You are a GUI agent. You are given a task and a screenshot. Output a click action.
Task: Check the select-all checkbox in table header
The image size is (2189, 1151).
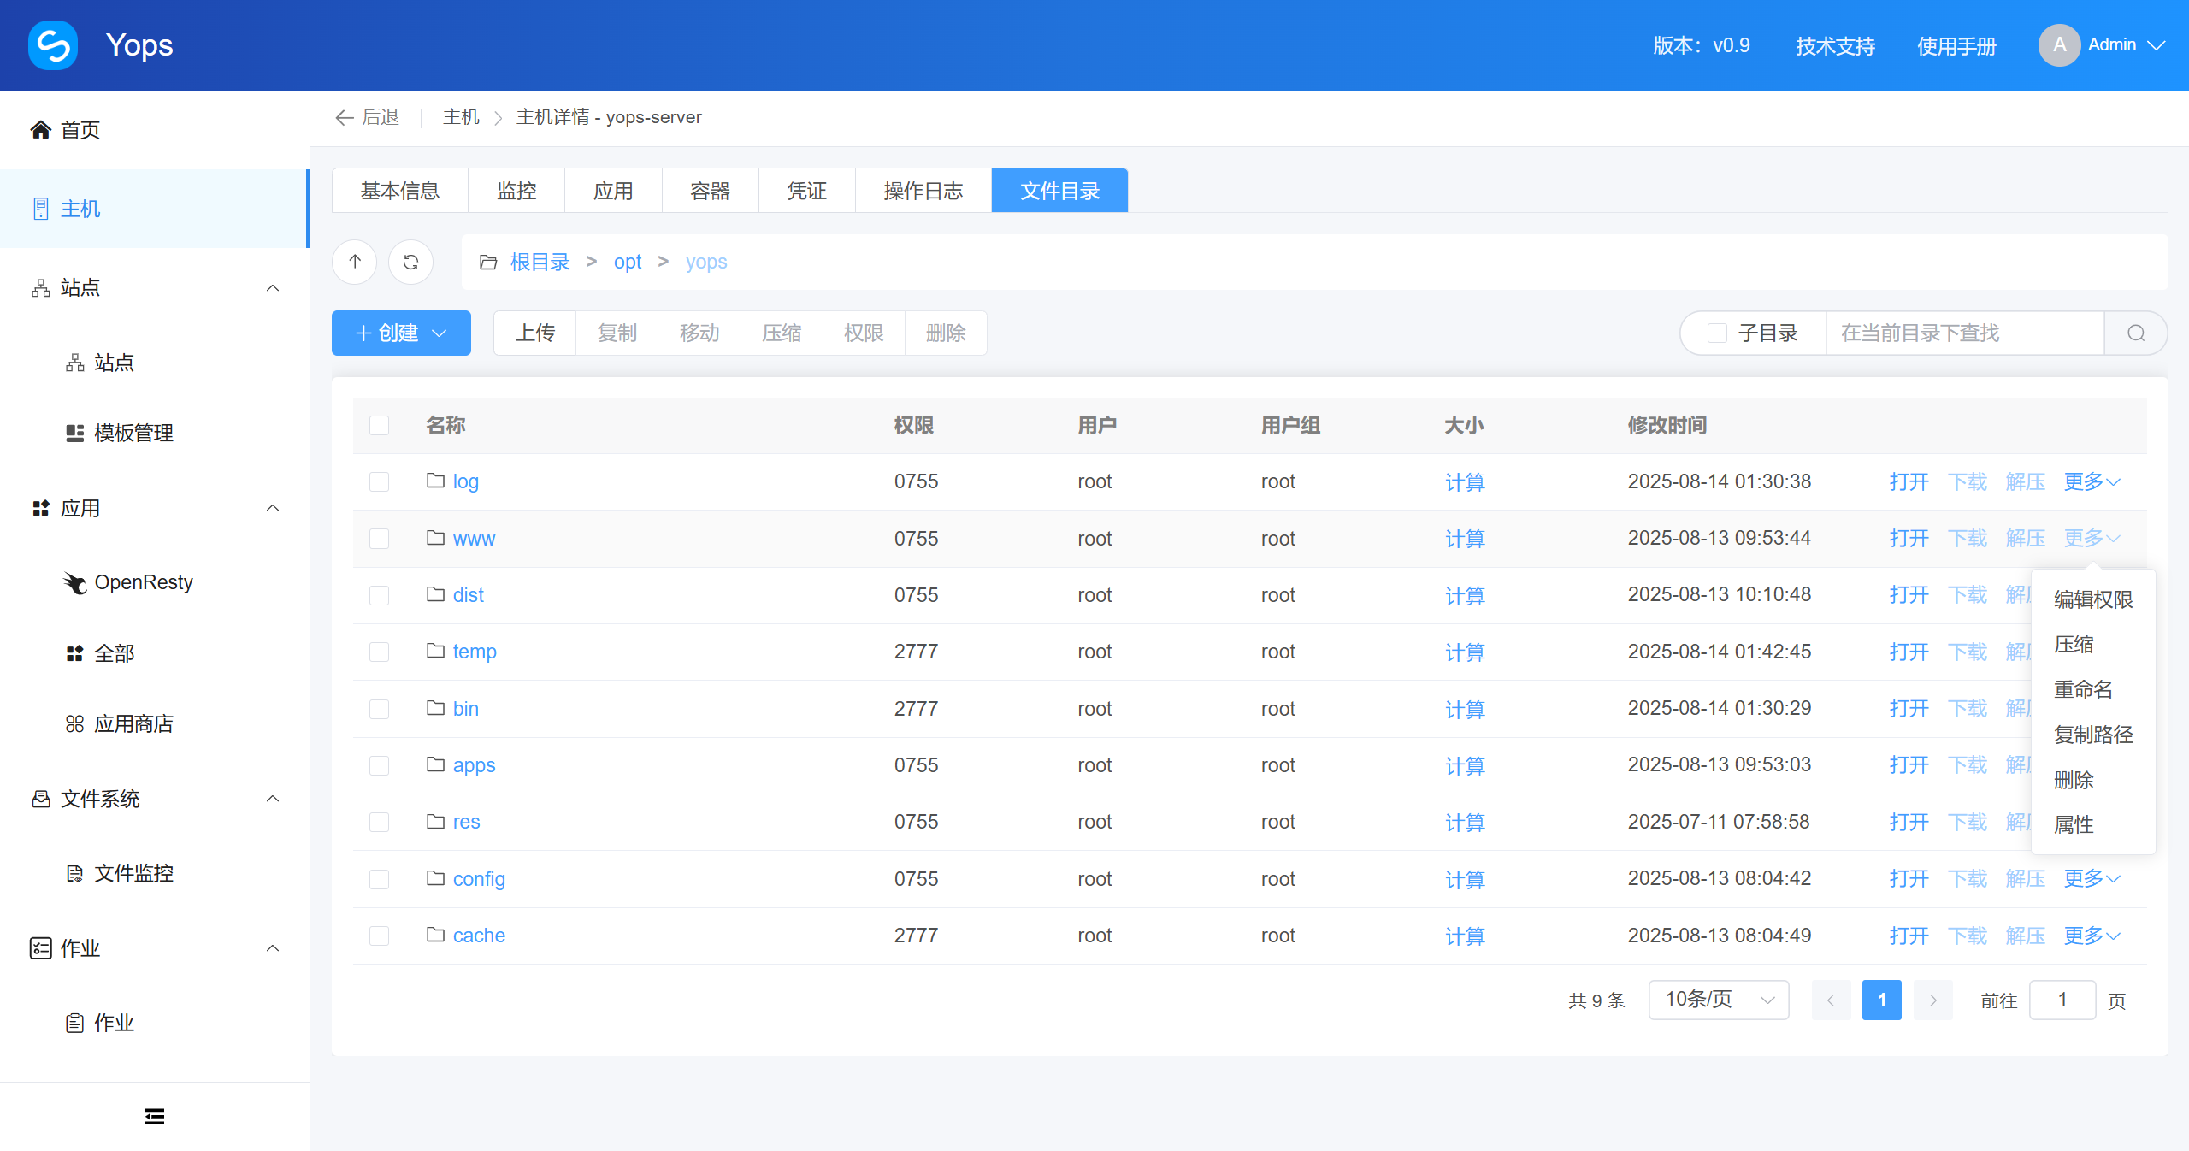pyautogui.click(x=379, y=425)
